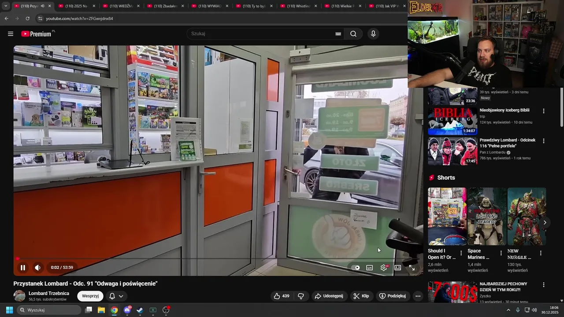Open Lombard Trzebnica channel name link
This screenshot has height=317, width=564.
49,293
